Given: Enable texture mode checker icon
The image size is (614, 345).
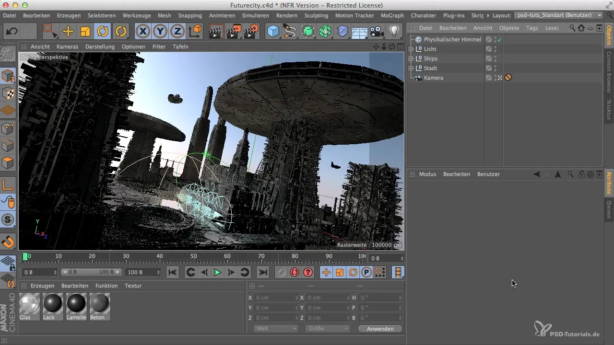Looking at the screenshot, I should point(8,93).
